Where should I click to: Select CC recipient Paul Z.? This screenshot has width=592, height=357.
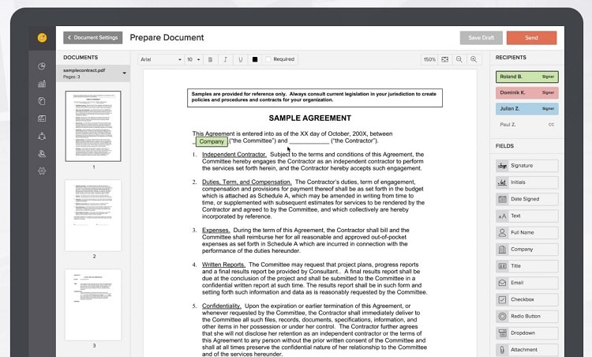point(527,124)
